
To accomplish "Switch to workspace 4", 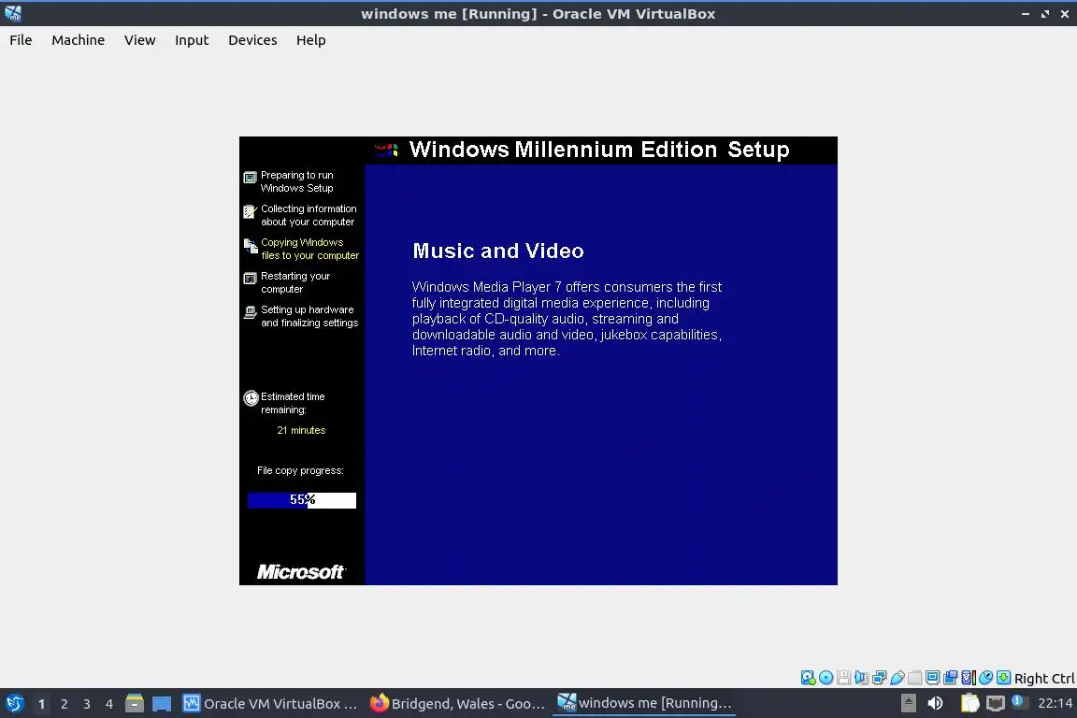I will 109,704.
